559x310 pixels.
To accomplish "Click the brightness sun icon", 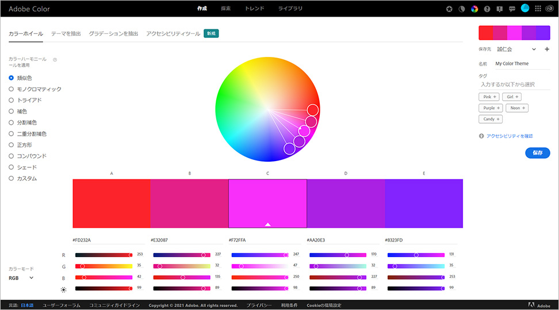I will 63,290.
